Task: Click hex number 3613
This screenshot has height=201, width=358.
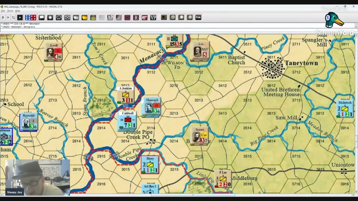Action: (271, 113)
